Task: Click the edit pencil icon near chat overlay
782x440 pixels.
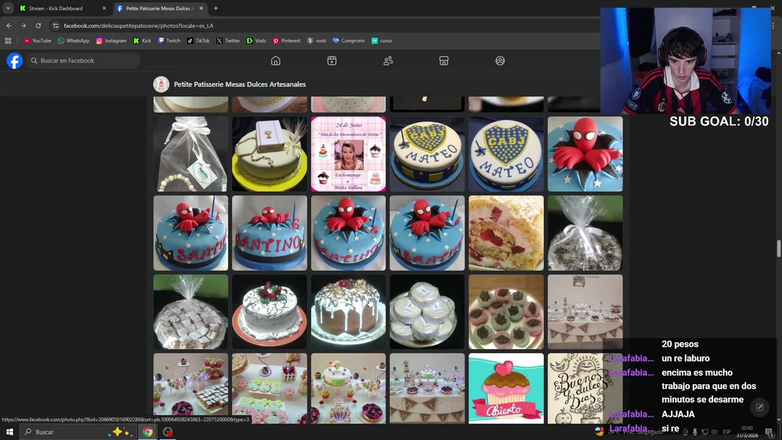Action: [759, 407]
